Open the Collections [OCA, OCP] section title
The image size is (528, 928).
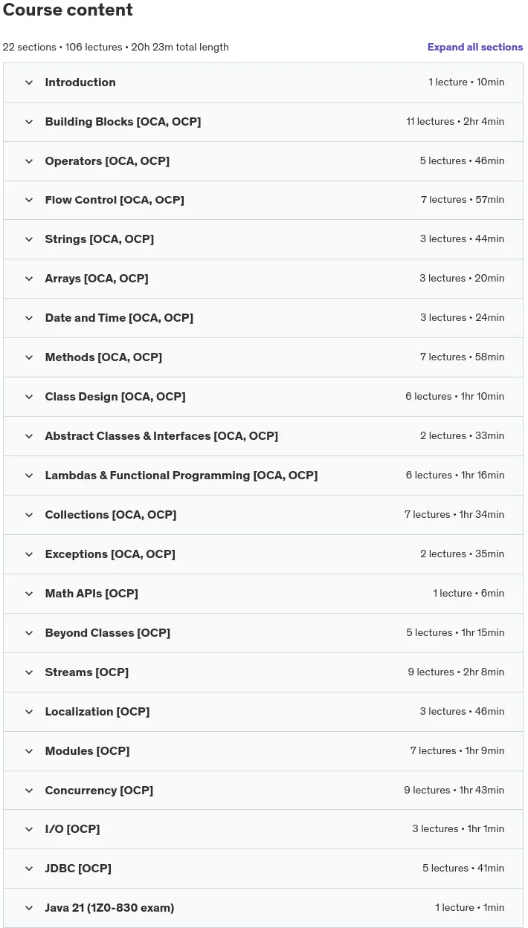111,515
